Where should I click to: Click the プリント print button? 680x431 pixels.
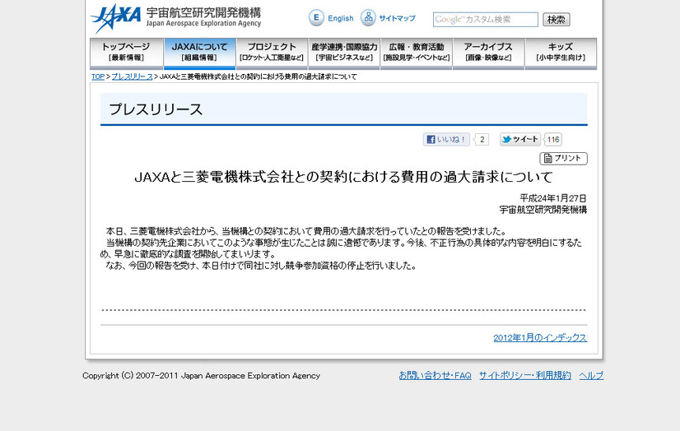pos(563,159)
